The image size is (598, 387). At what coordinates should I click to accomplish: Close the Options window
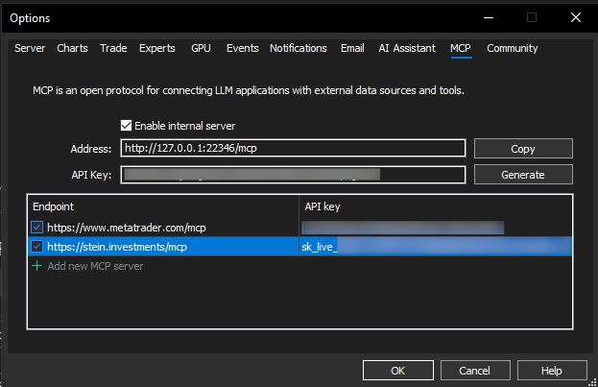pyautogui.click(x=576, y=17)
